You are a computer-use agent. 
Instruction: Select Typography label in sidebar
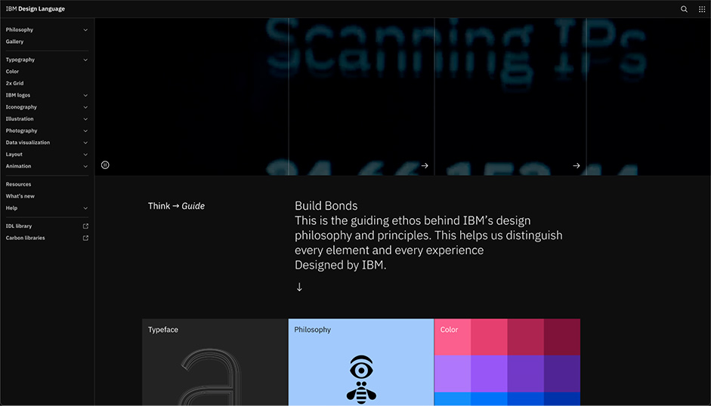pos(20,60)
